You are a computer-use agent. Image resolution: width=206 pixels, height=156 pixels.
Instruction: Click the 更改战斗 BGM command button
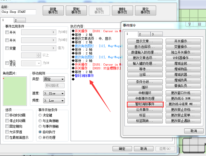click(183, 98)
